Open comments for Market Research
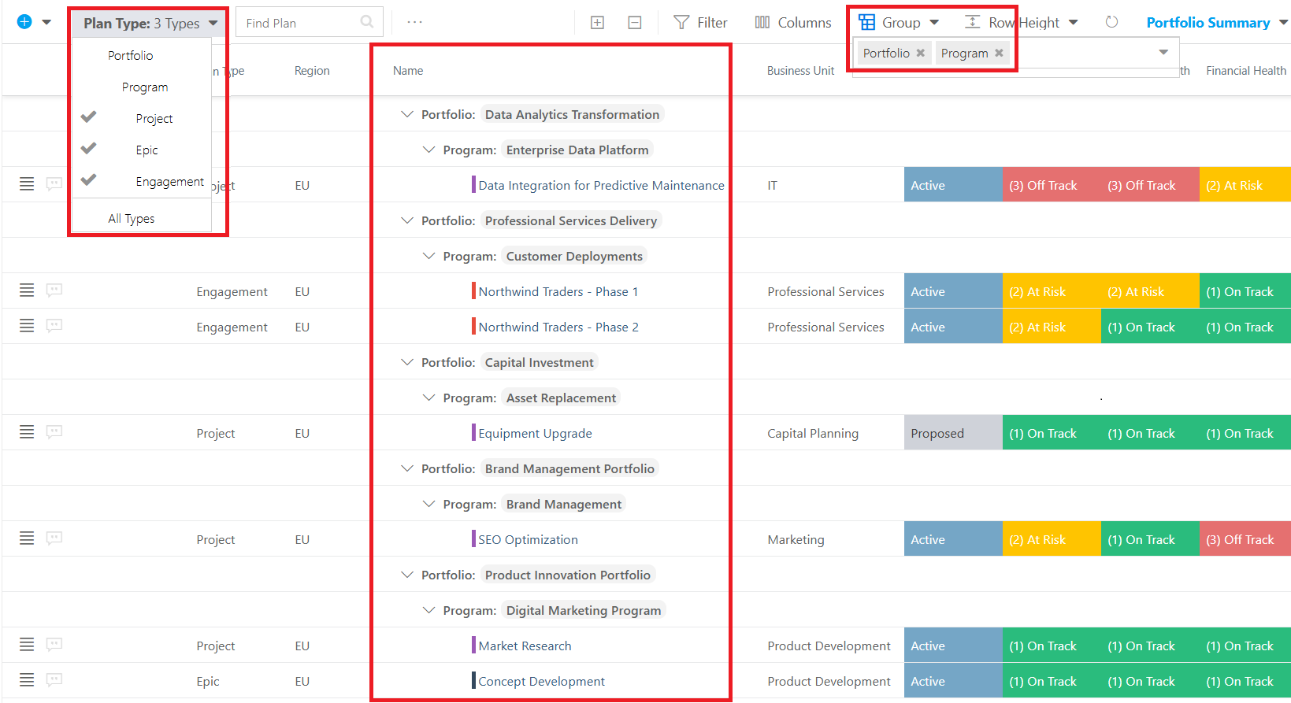This screenshot has width=1291, height=703. (54, 644)
